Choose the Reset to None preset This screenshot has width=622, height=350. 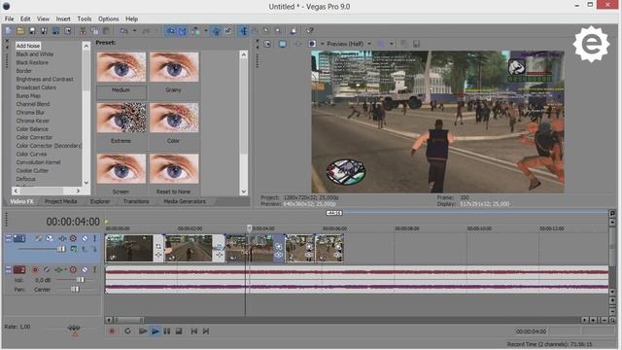(174, 175)
